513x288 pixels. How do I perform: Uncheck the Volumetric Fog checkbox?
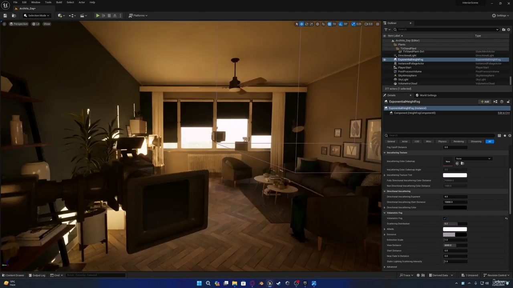pos(444,218)
